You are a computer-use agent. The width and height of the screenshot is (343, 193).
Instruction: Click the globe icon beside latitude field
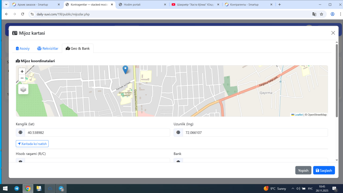click(x=20, y=132)
